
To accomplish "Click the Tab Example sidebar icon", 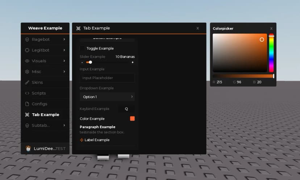I will pos(27,115).
